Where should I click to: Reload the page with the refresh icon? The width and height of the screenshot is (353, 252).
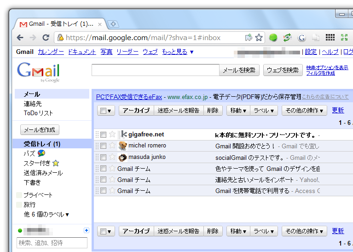point(46,37)
